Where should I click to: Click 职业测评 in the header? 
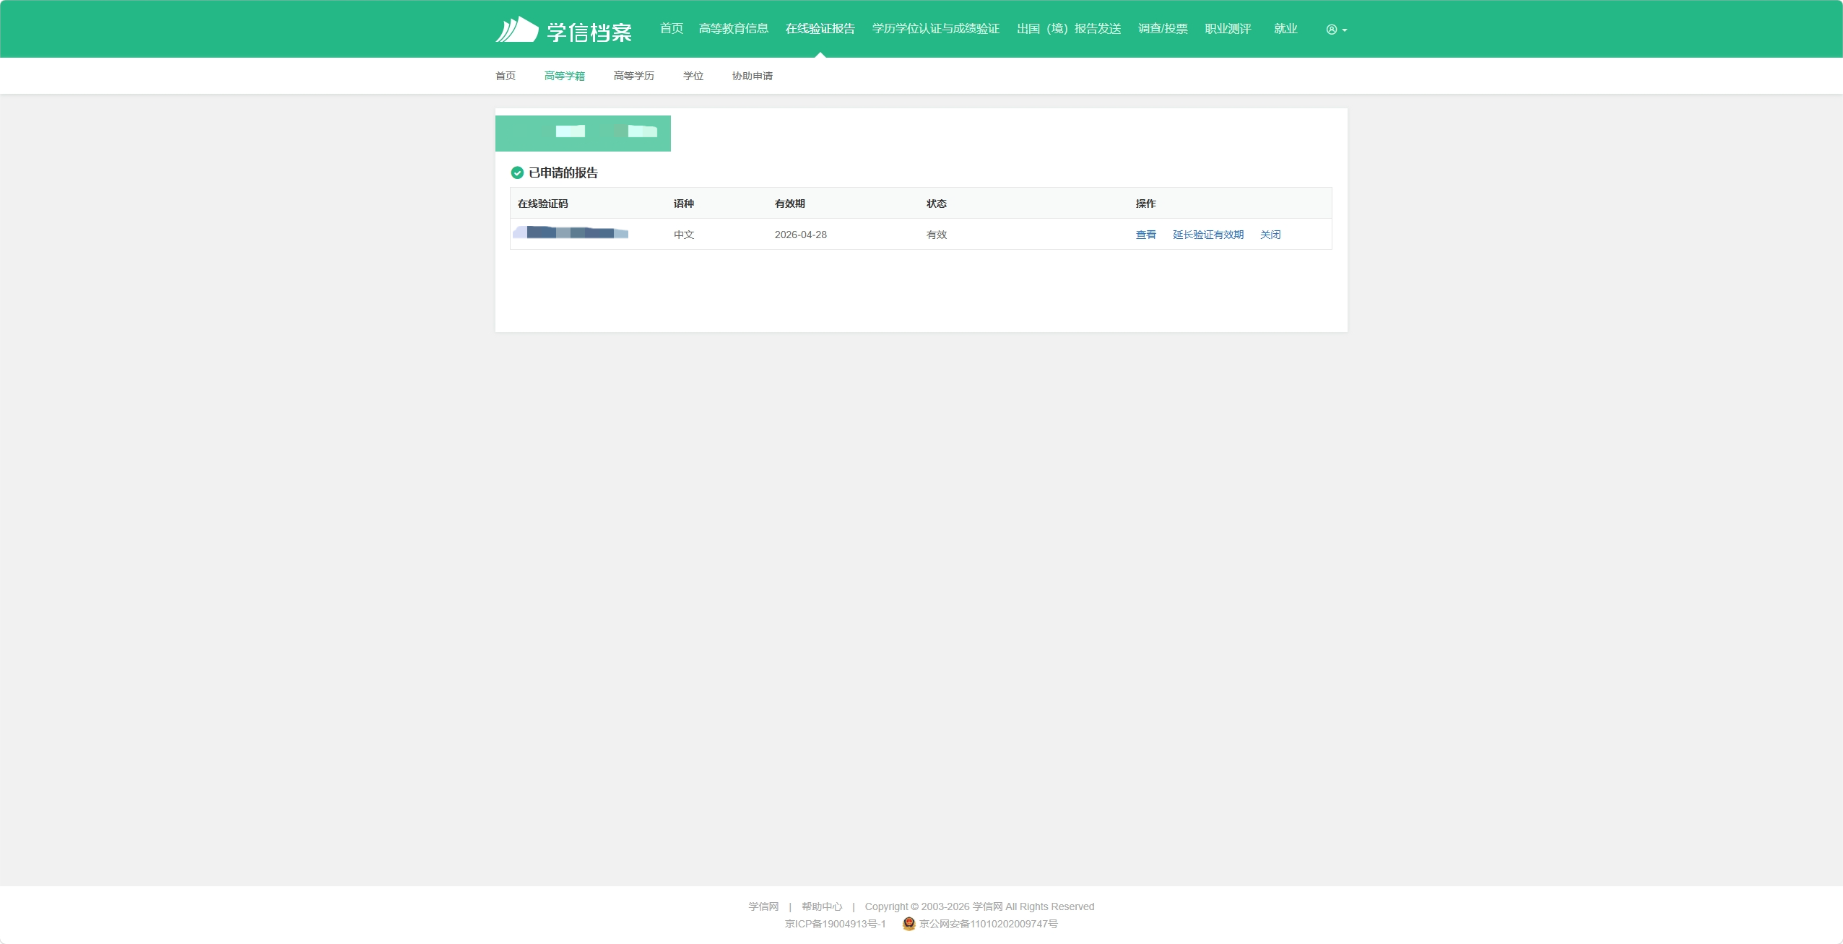(1228, 29)
